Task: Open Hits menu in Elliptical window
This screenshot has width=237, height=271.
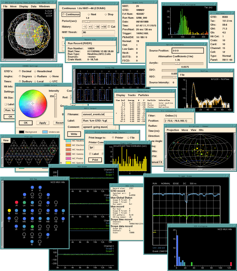Action: tap(201, 130)
